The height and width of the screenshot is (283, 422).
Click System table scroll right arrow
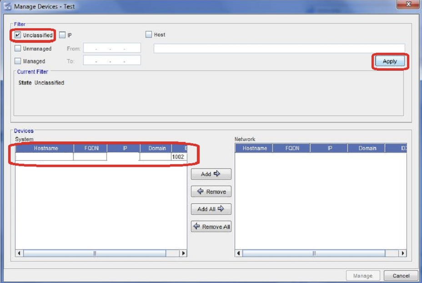pos(183,253)
